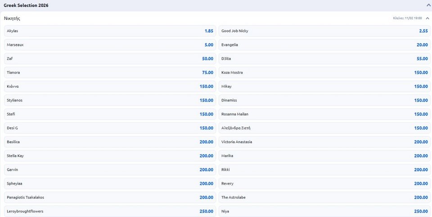Pick Niya at odds 250.00

click(324, 211)
